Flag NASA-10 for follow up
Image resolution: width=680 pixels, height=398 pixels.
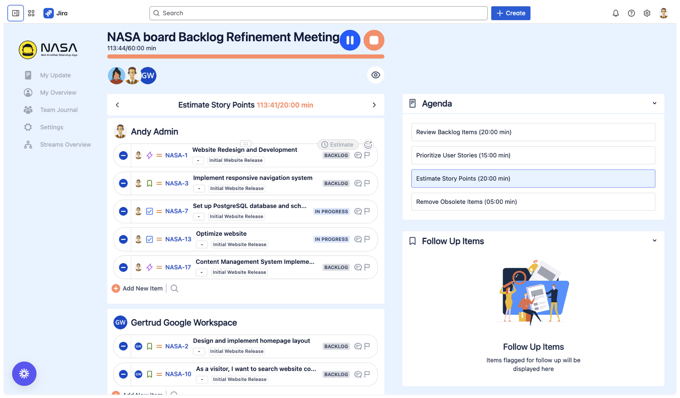click(367, 374)
